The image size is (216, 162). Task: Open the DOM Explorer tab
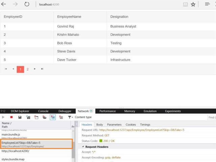point(20,111)
